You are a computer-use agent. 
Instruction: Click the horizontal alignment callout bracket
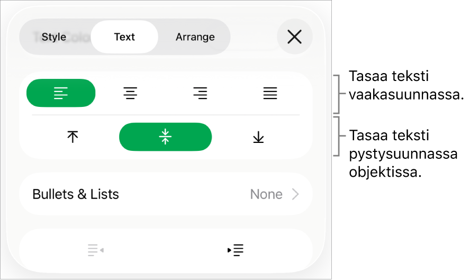(x=338, y=94)
